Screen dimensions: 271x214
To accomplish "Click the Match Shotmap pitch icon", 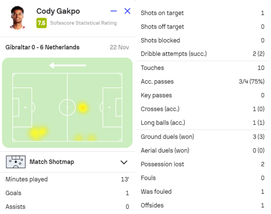I will 15,162.
